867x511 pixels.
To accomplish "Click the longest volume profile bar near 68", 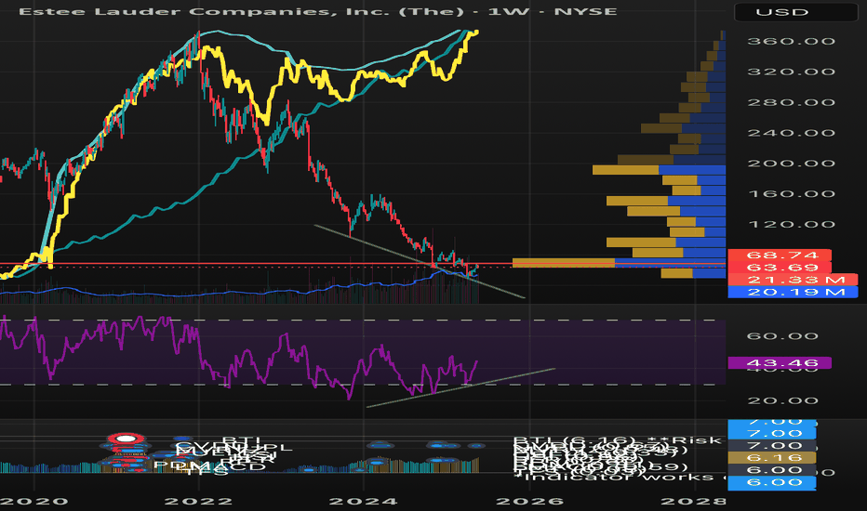I will point(619,263).
